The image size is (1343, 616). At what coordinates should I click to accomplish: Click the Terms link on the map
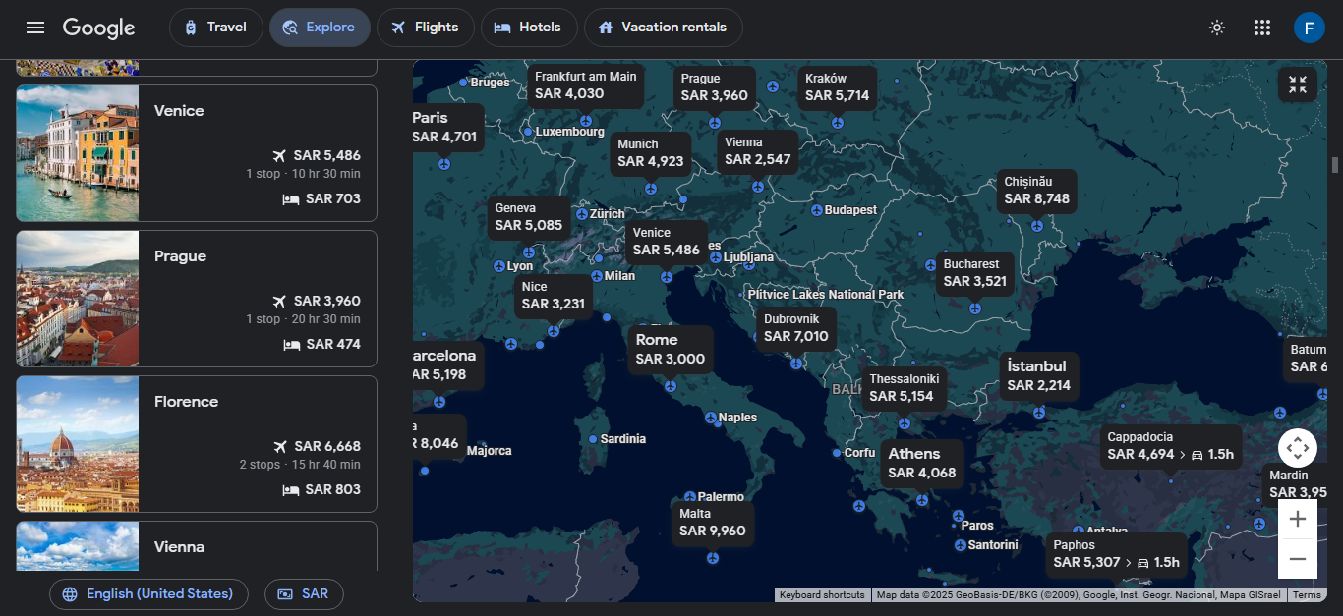click(1307, 595)
